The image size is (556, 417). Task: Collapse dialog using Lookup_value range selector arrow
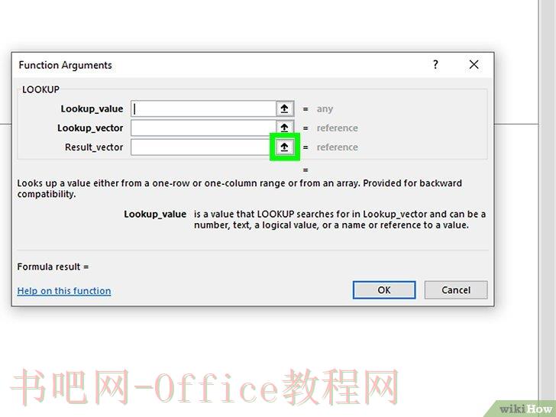click(284, 109)
